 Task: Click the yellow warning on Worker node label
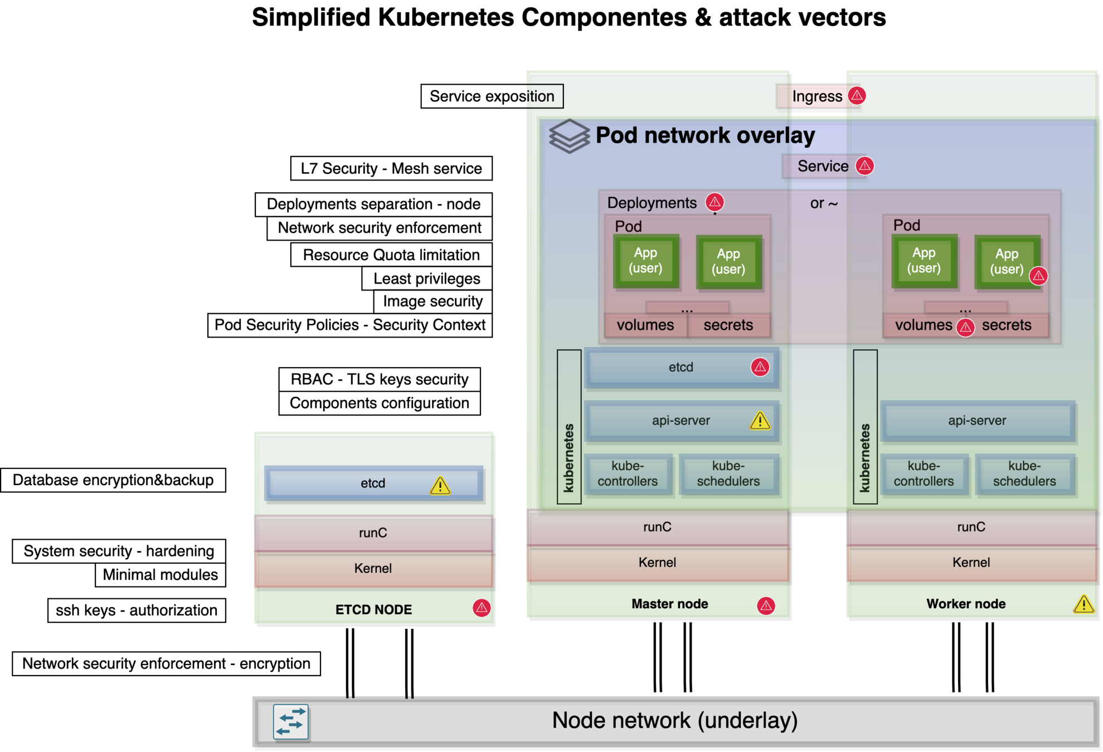(1083, 604)
